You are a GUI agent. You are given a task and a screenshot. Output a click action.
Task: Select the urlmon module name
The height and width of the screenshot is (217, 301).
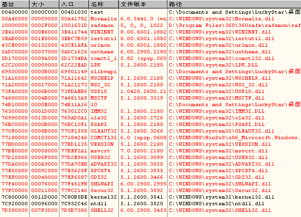pyautogui.click(x=100, y=45)
